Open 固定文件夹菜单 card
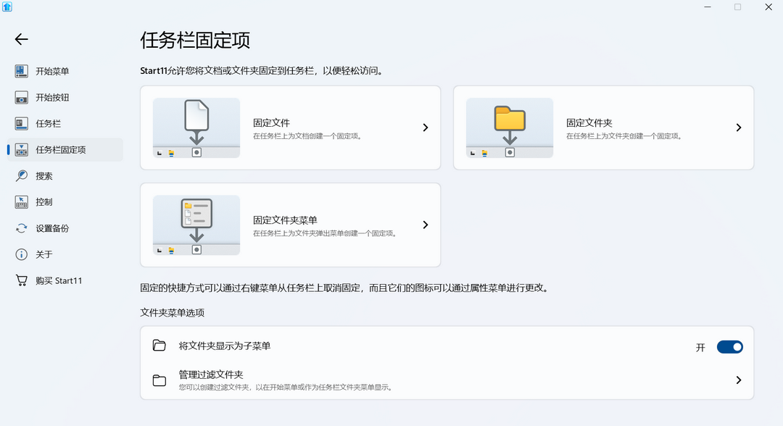This screenshot has width=783, height=426. point(290,225)
